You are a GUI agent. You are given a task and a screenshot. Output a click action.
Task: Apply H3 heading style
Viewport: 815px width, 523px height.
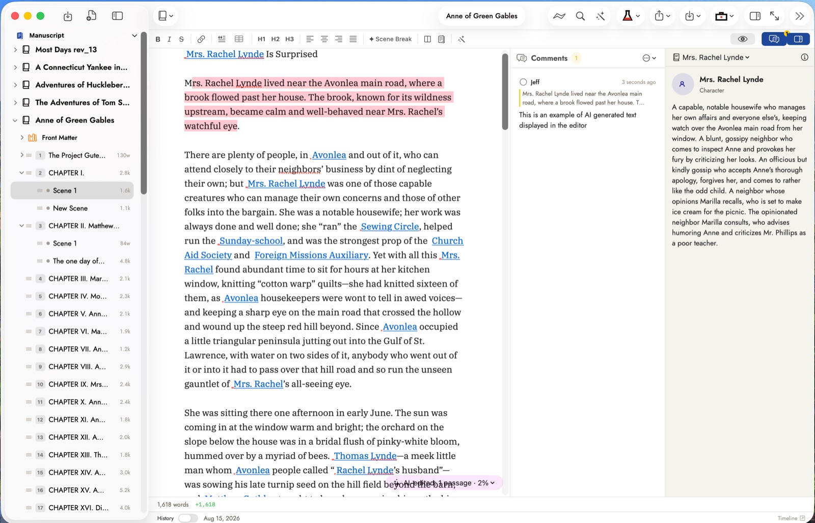click(290, 39)
